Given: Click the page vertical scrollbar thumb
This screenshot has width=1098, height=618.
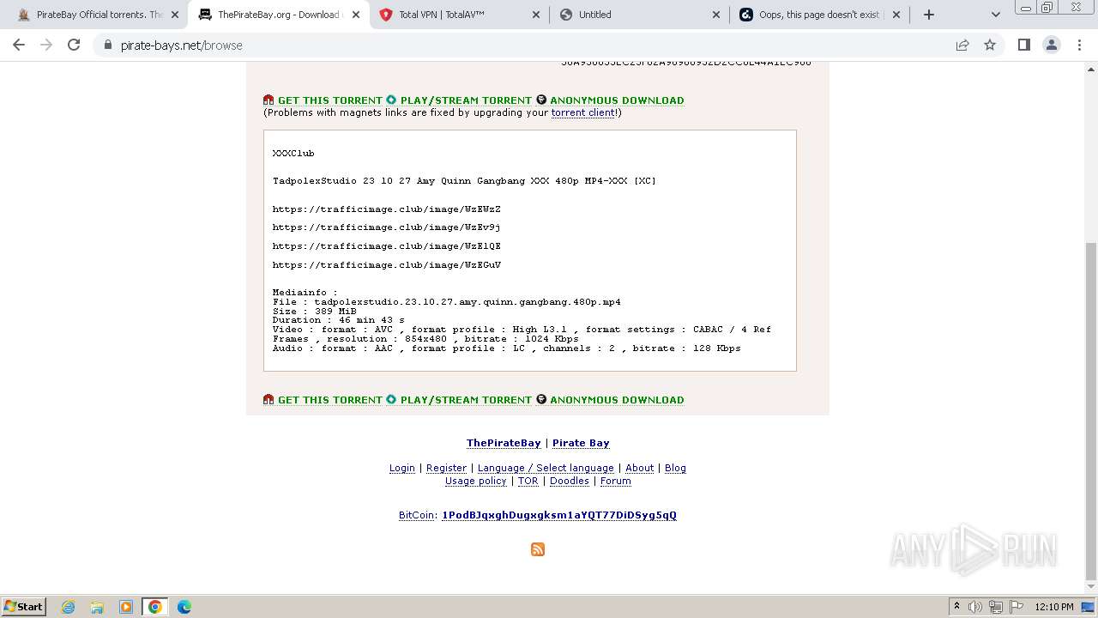Looking at the screenshot, I should 1091,412.
